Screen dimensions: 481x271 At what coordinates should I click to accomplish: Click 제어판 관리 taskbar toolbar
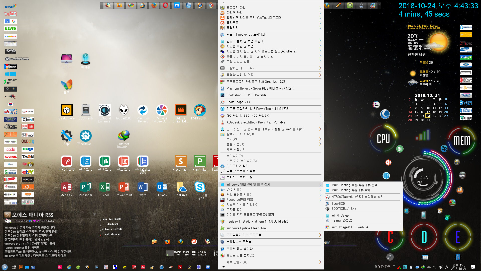point(383,267)
